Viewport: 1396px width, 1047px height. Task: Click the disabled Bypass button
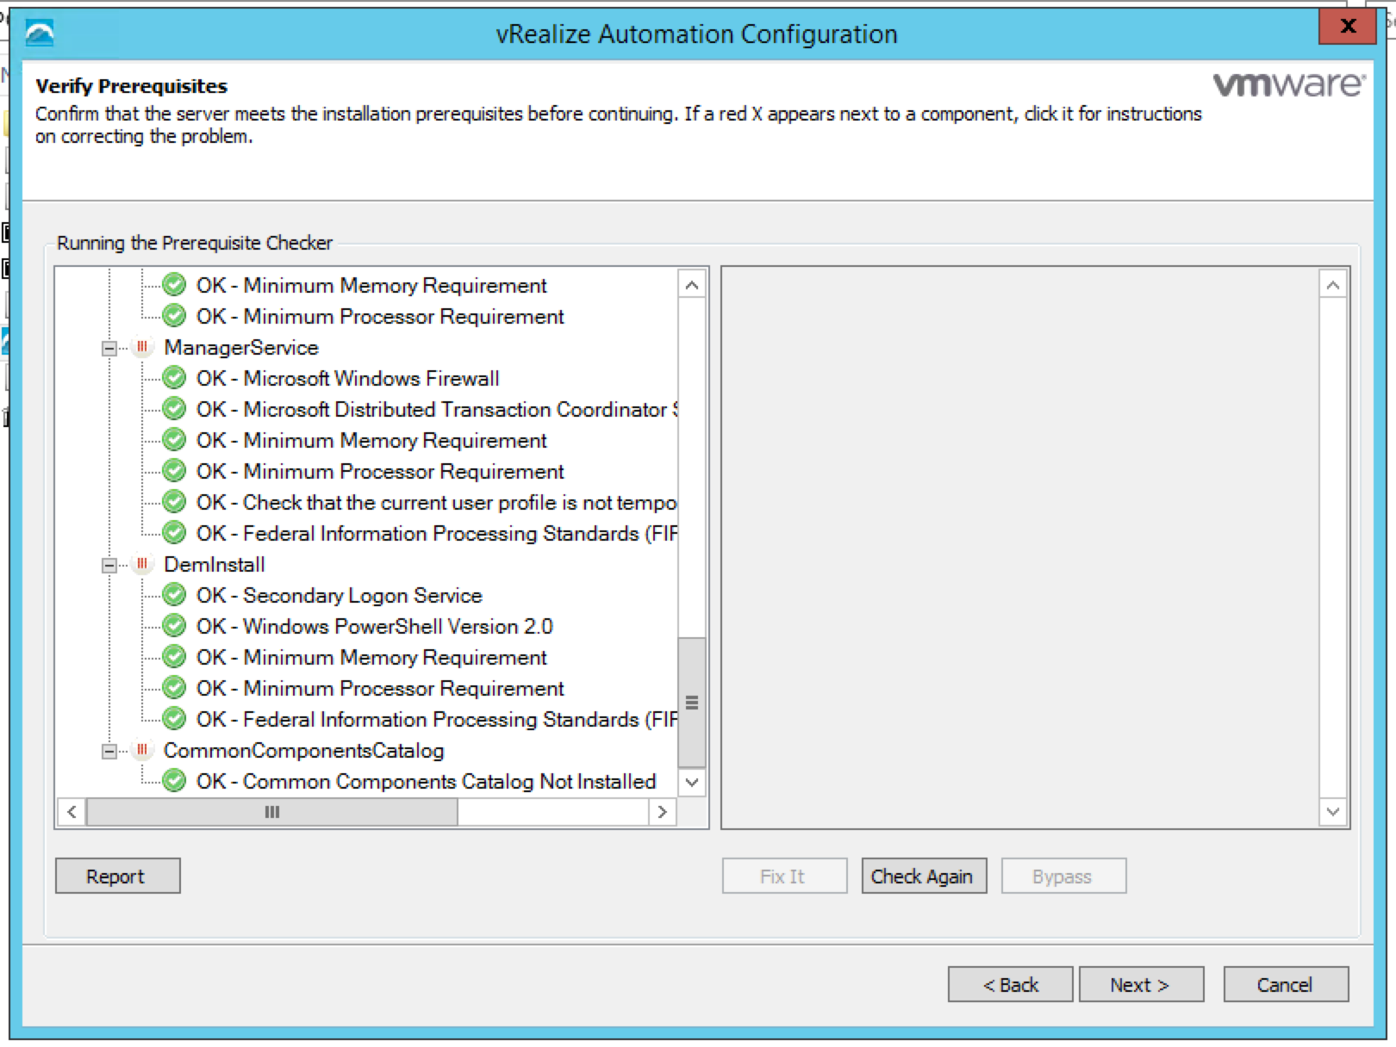pos(1063,876)
